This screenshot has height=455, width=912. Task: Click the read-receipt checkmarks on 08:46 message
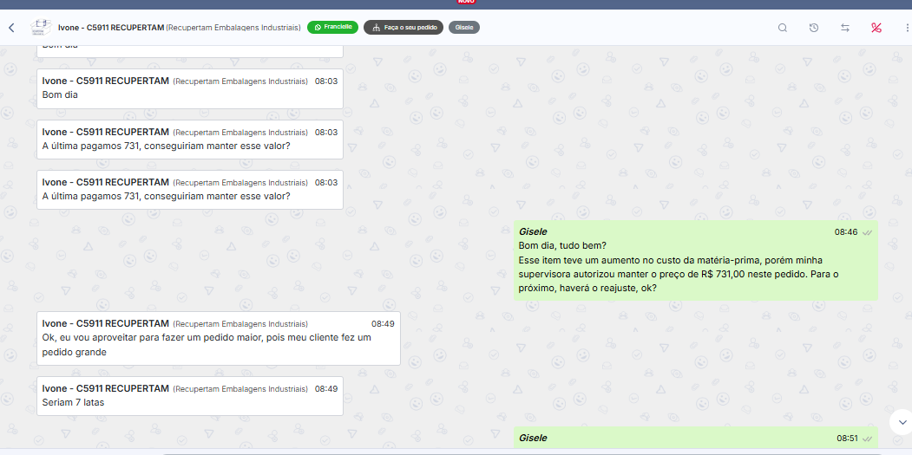(867, 232)
